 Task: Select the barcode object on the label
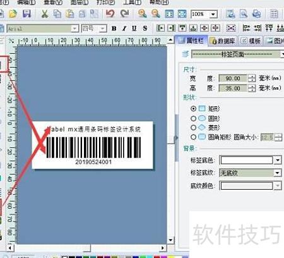[93, 147]
